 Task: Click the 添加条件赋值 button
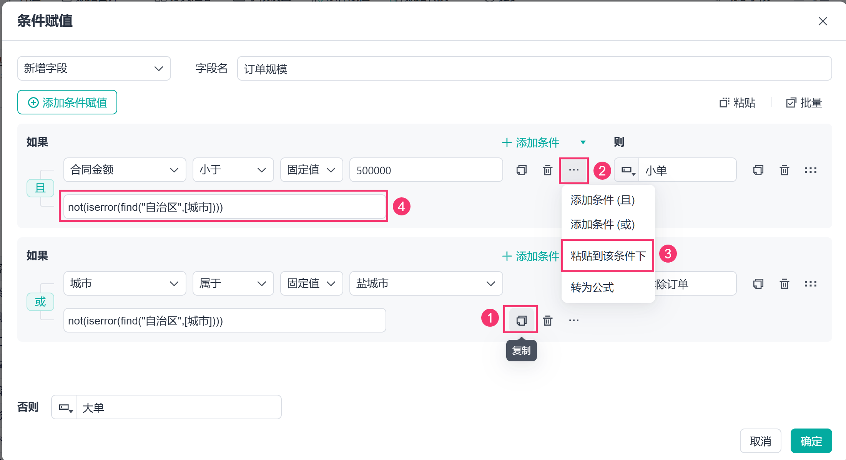click(67, 102)
